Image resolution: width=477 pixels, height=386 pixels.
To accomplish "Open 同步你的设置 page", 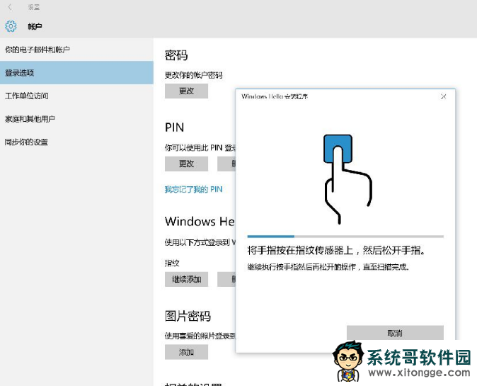I will tap(76, 142).
